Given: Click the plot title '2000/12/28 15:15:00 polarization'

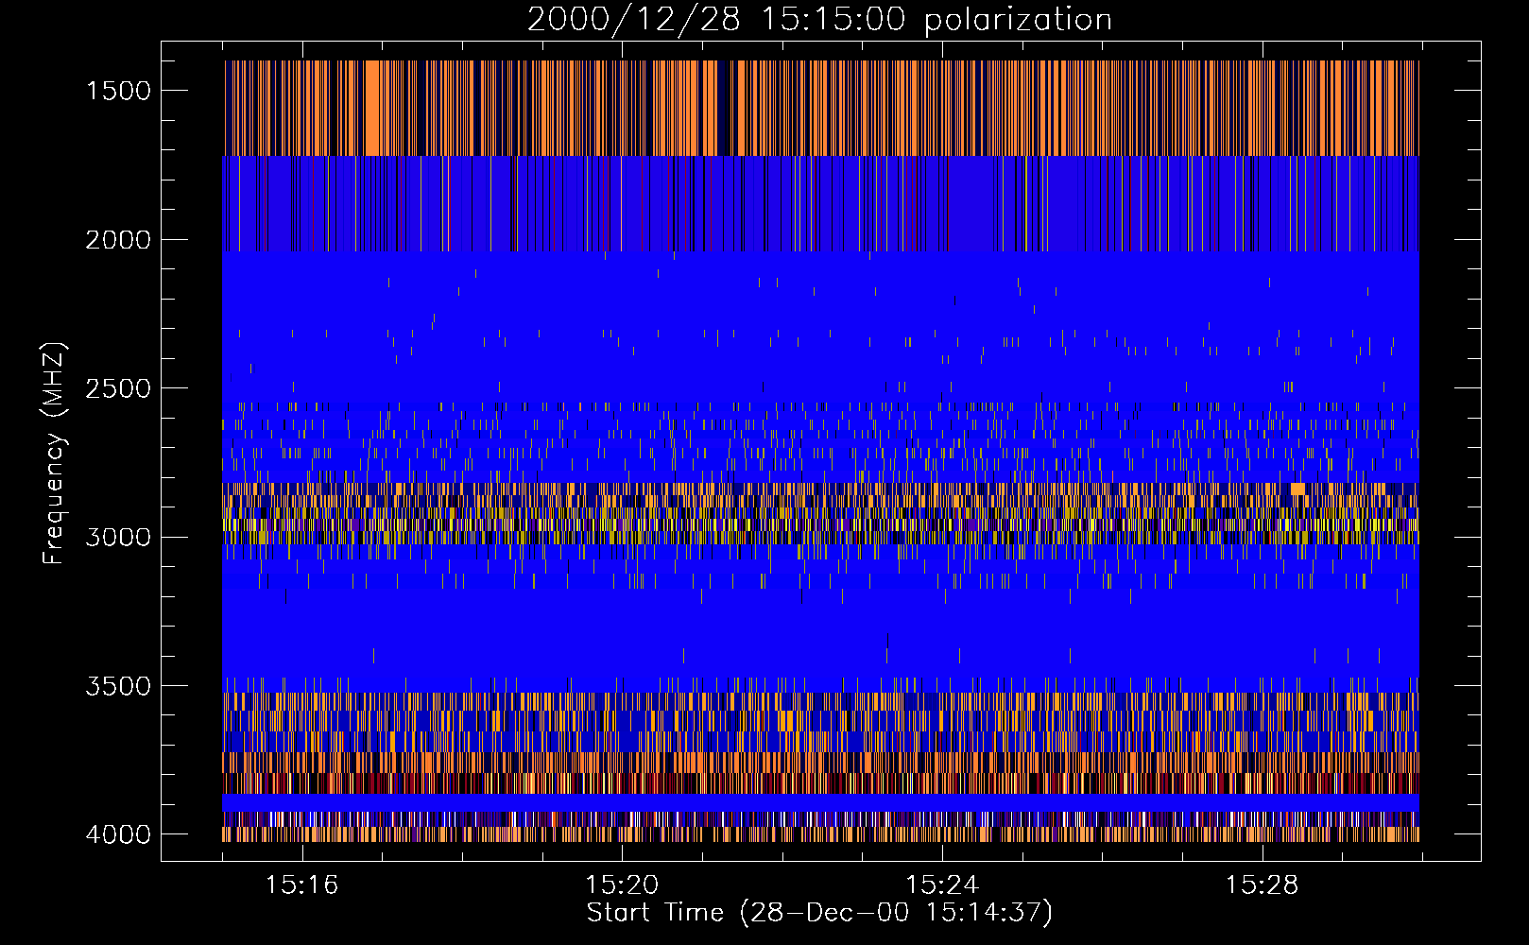Looking at the screenshot, I should point(819,20).
